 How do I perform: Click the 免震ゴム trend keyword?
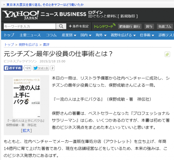165,26
